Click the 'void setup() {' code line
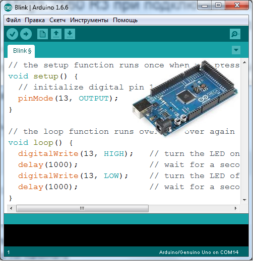Viewport: 253px width, 261px height. pos(43,76)
